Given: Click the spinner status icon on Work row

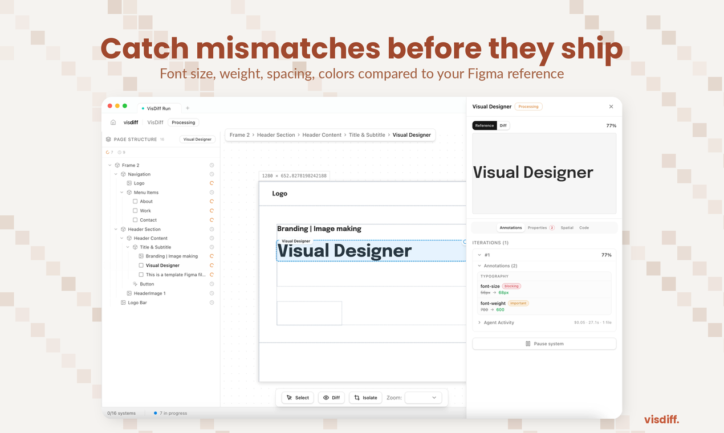Looking at the screenshot, I should tap(211, 211).
